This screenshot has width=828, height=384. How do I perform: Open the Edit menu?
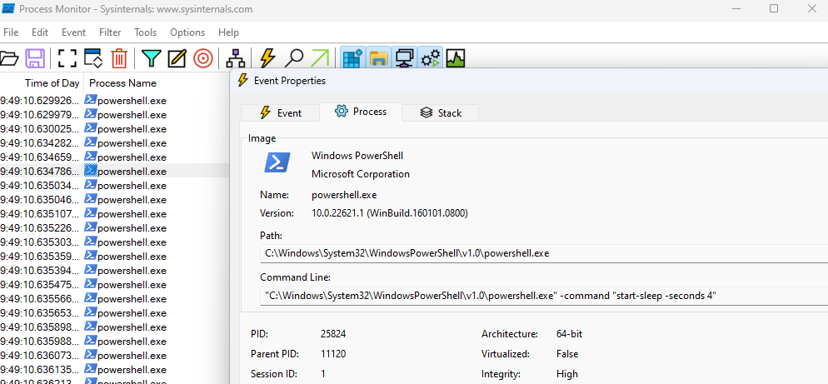coord(40,32)
